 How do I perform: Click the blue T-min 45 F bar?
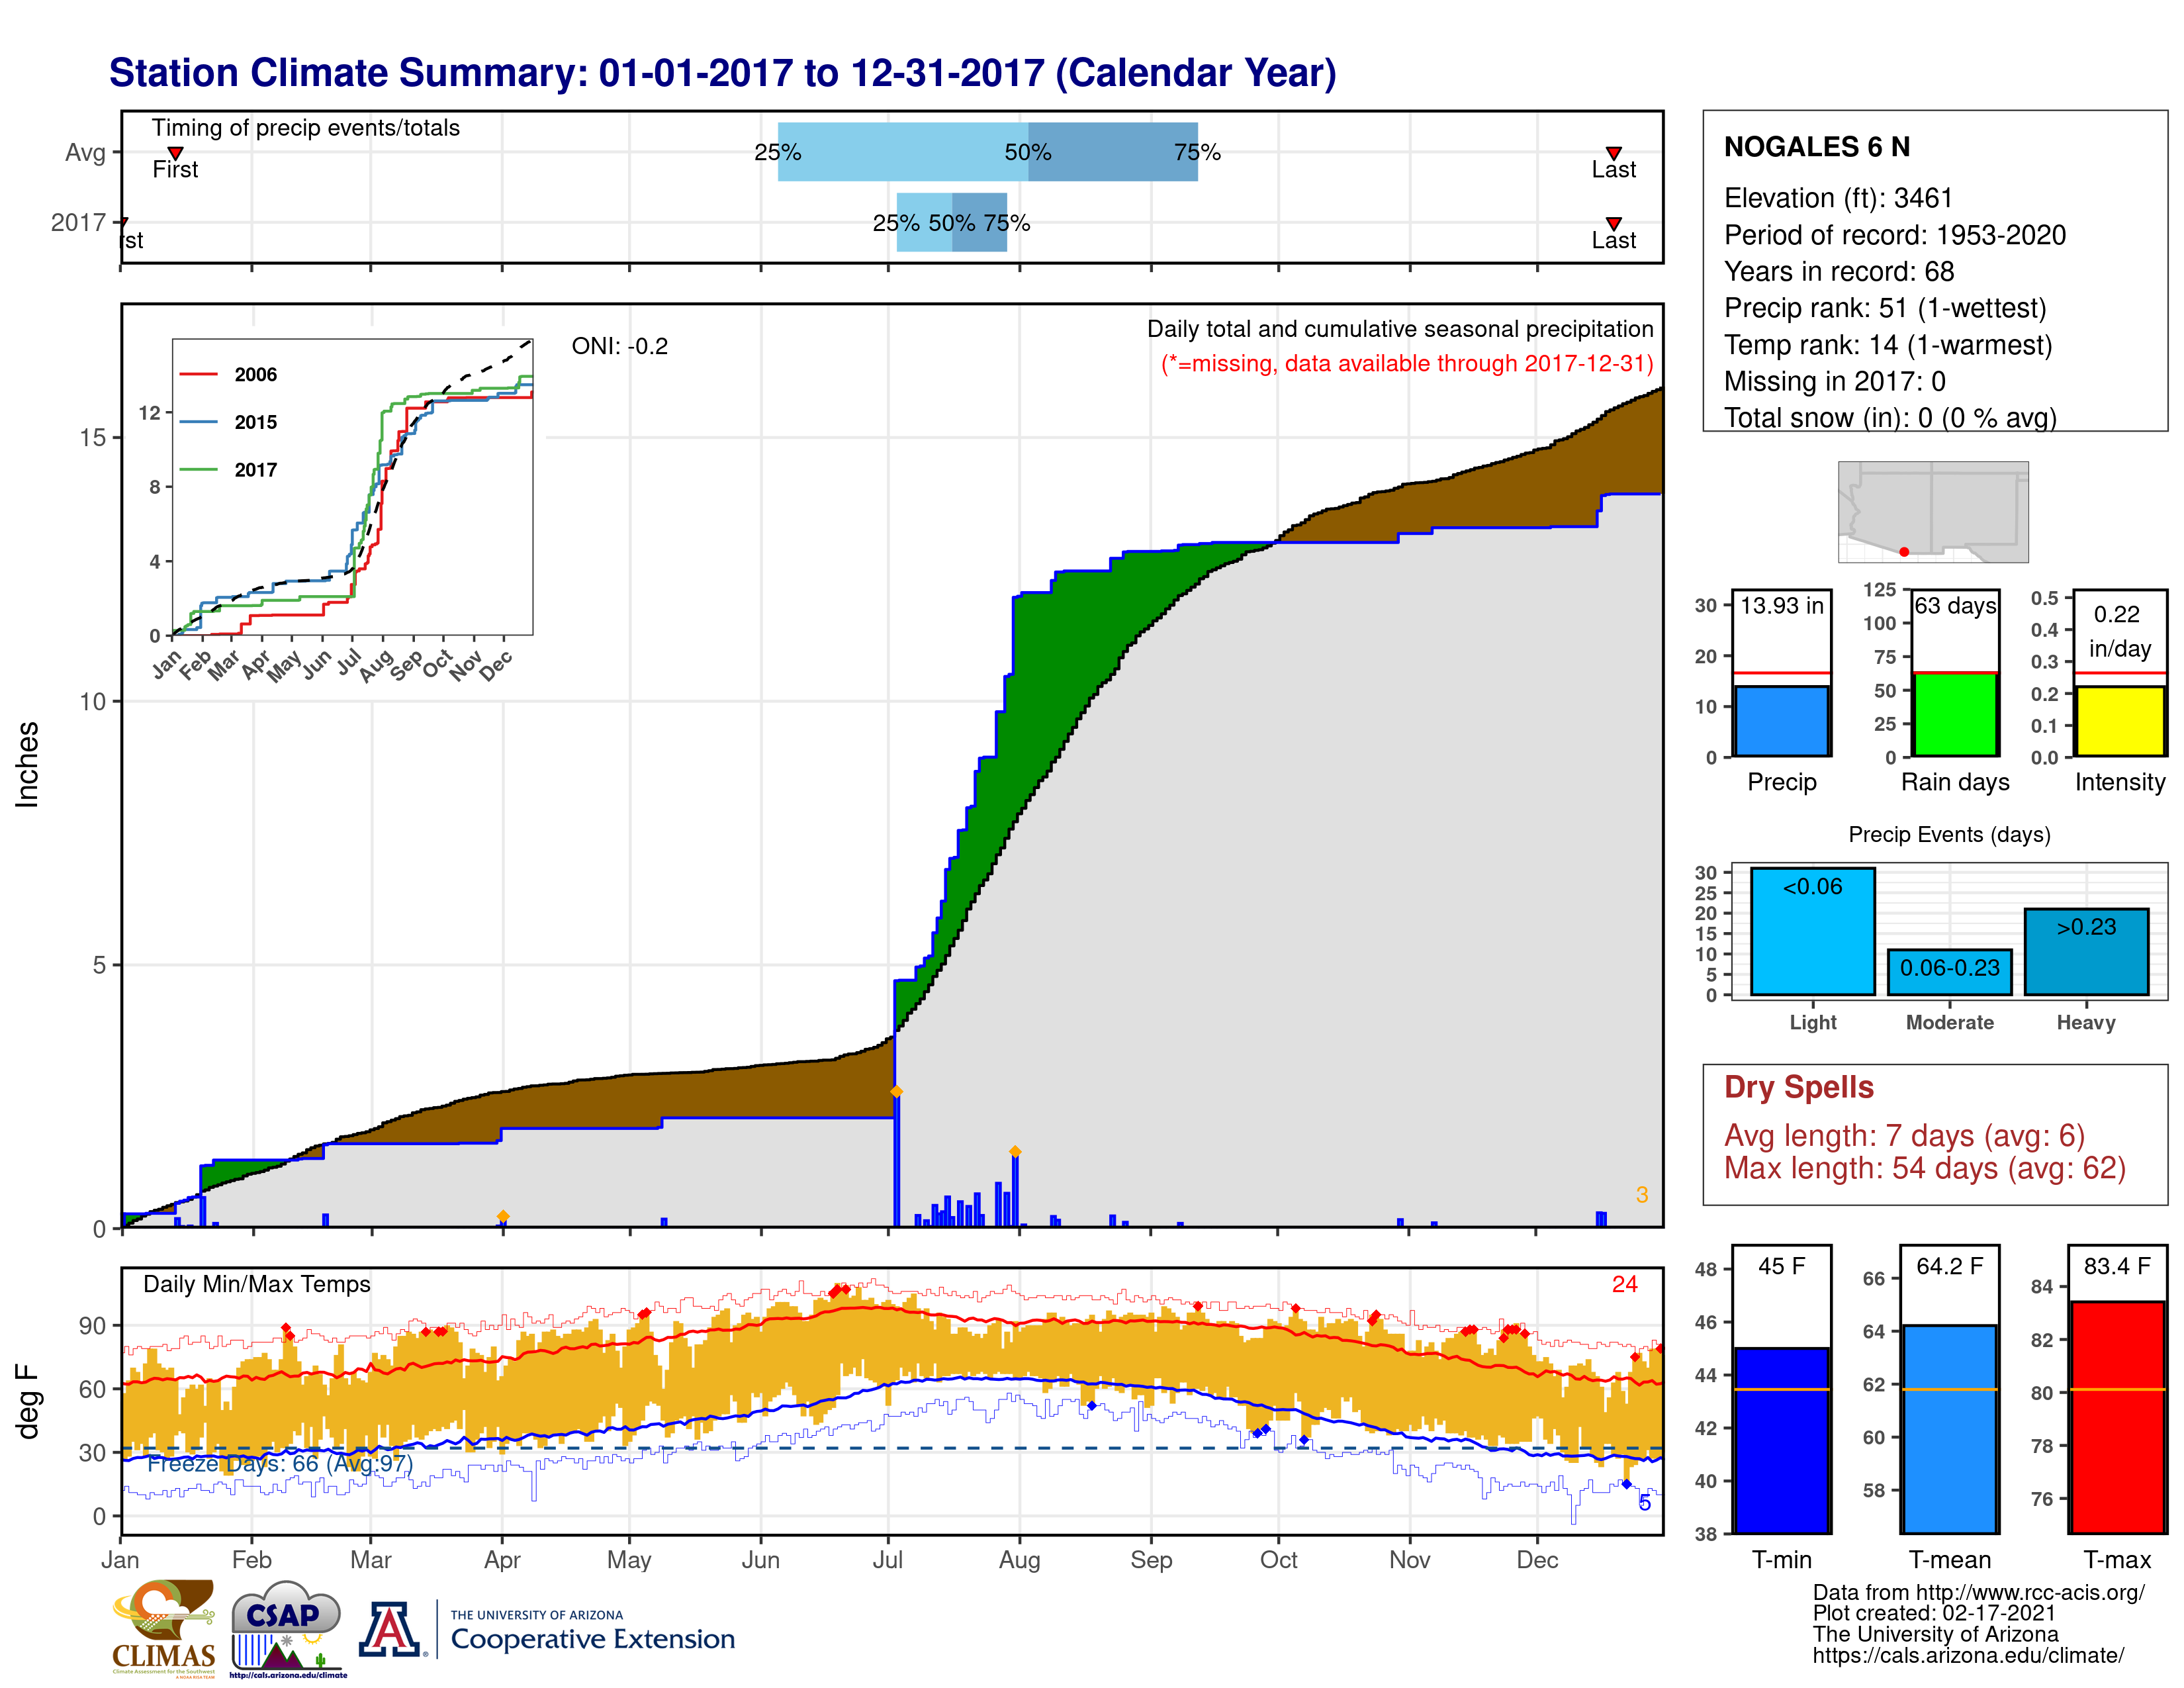click(x=1781, y=1440)
